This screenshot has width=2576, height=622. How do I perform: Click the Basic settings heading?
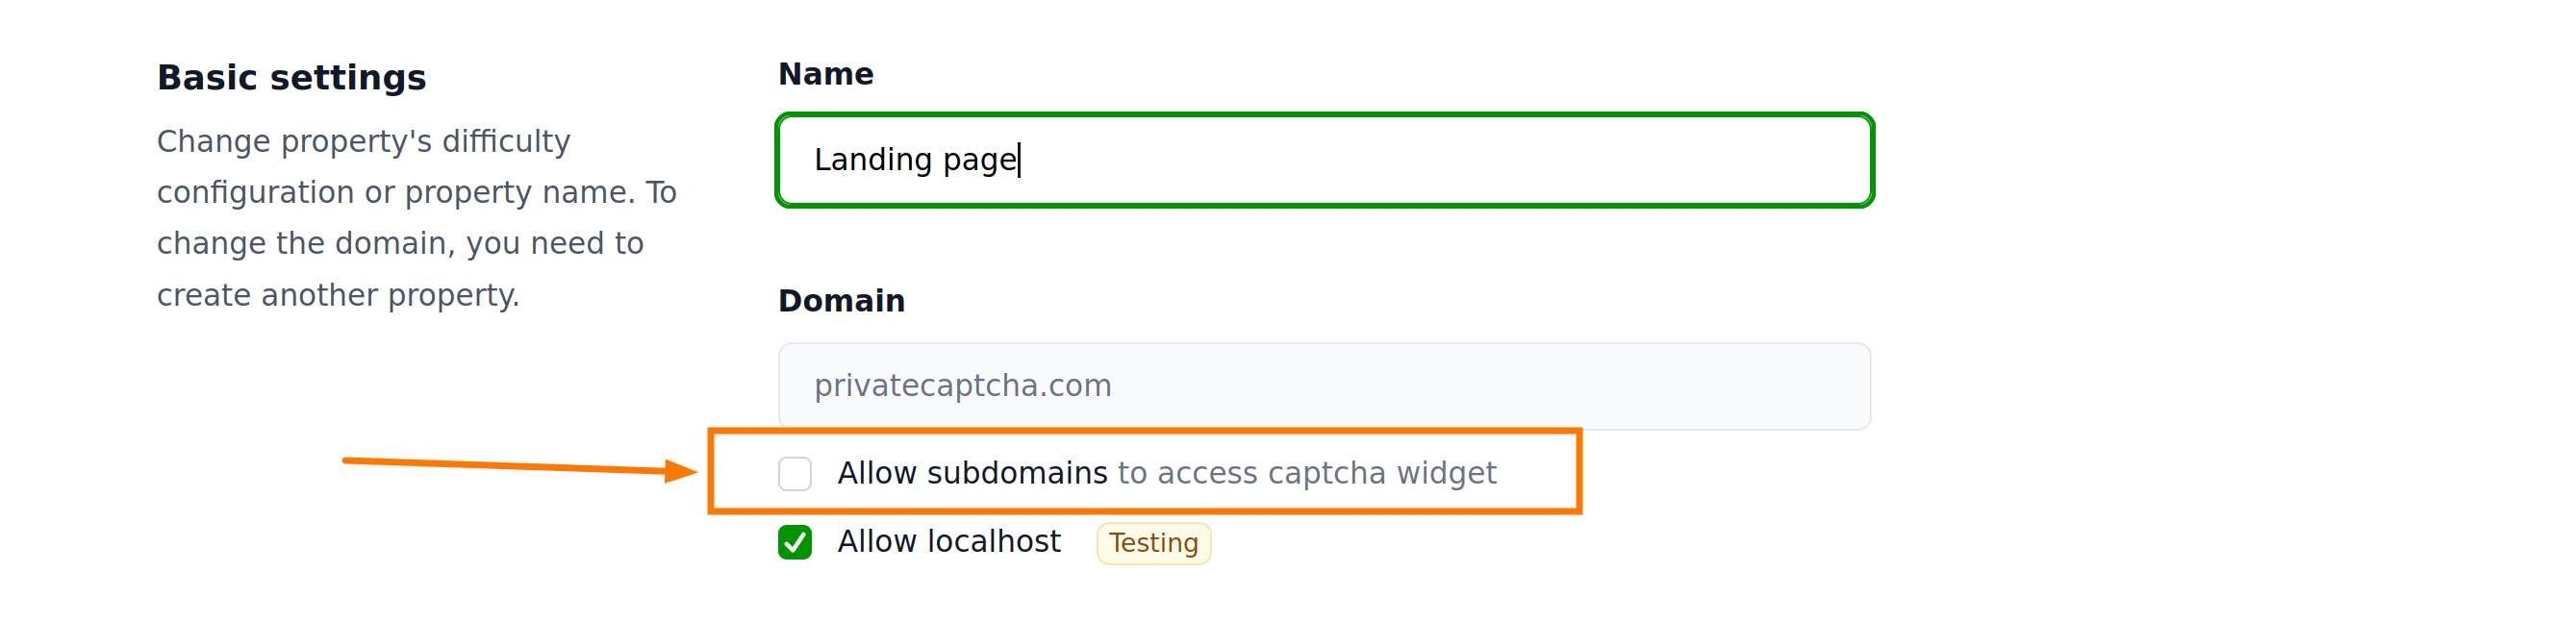292,76
